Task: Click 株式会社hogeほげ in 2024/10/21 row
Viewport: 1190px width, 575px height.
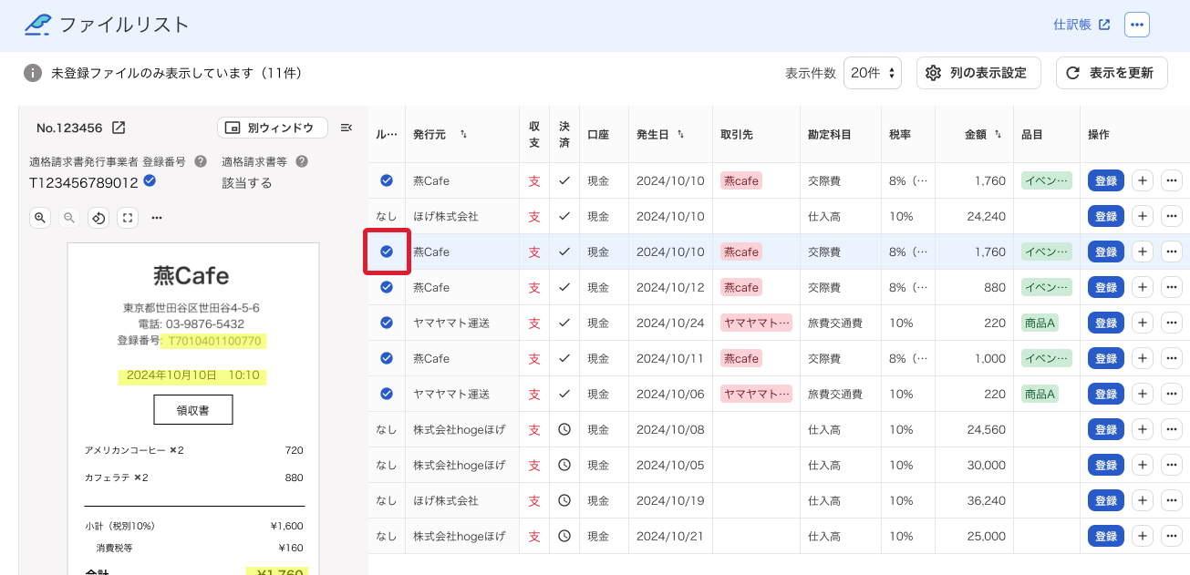Action: (x=459, y=536)
